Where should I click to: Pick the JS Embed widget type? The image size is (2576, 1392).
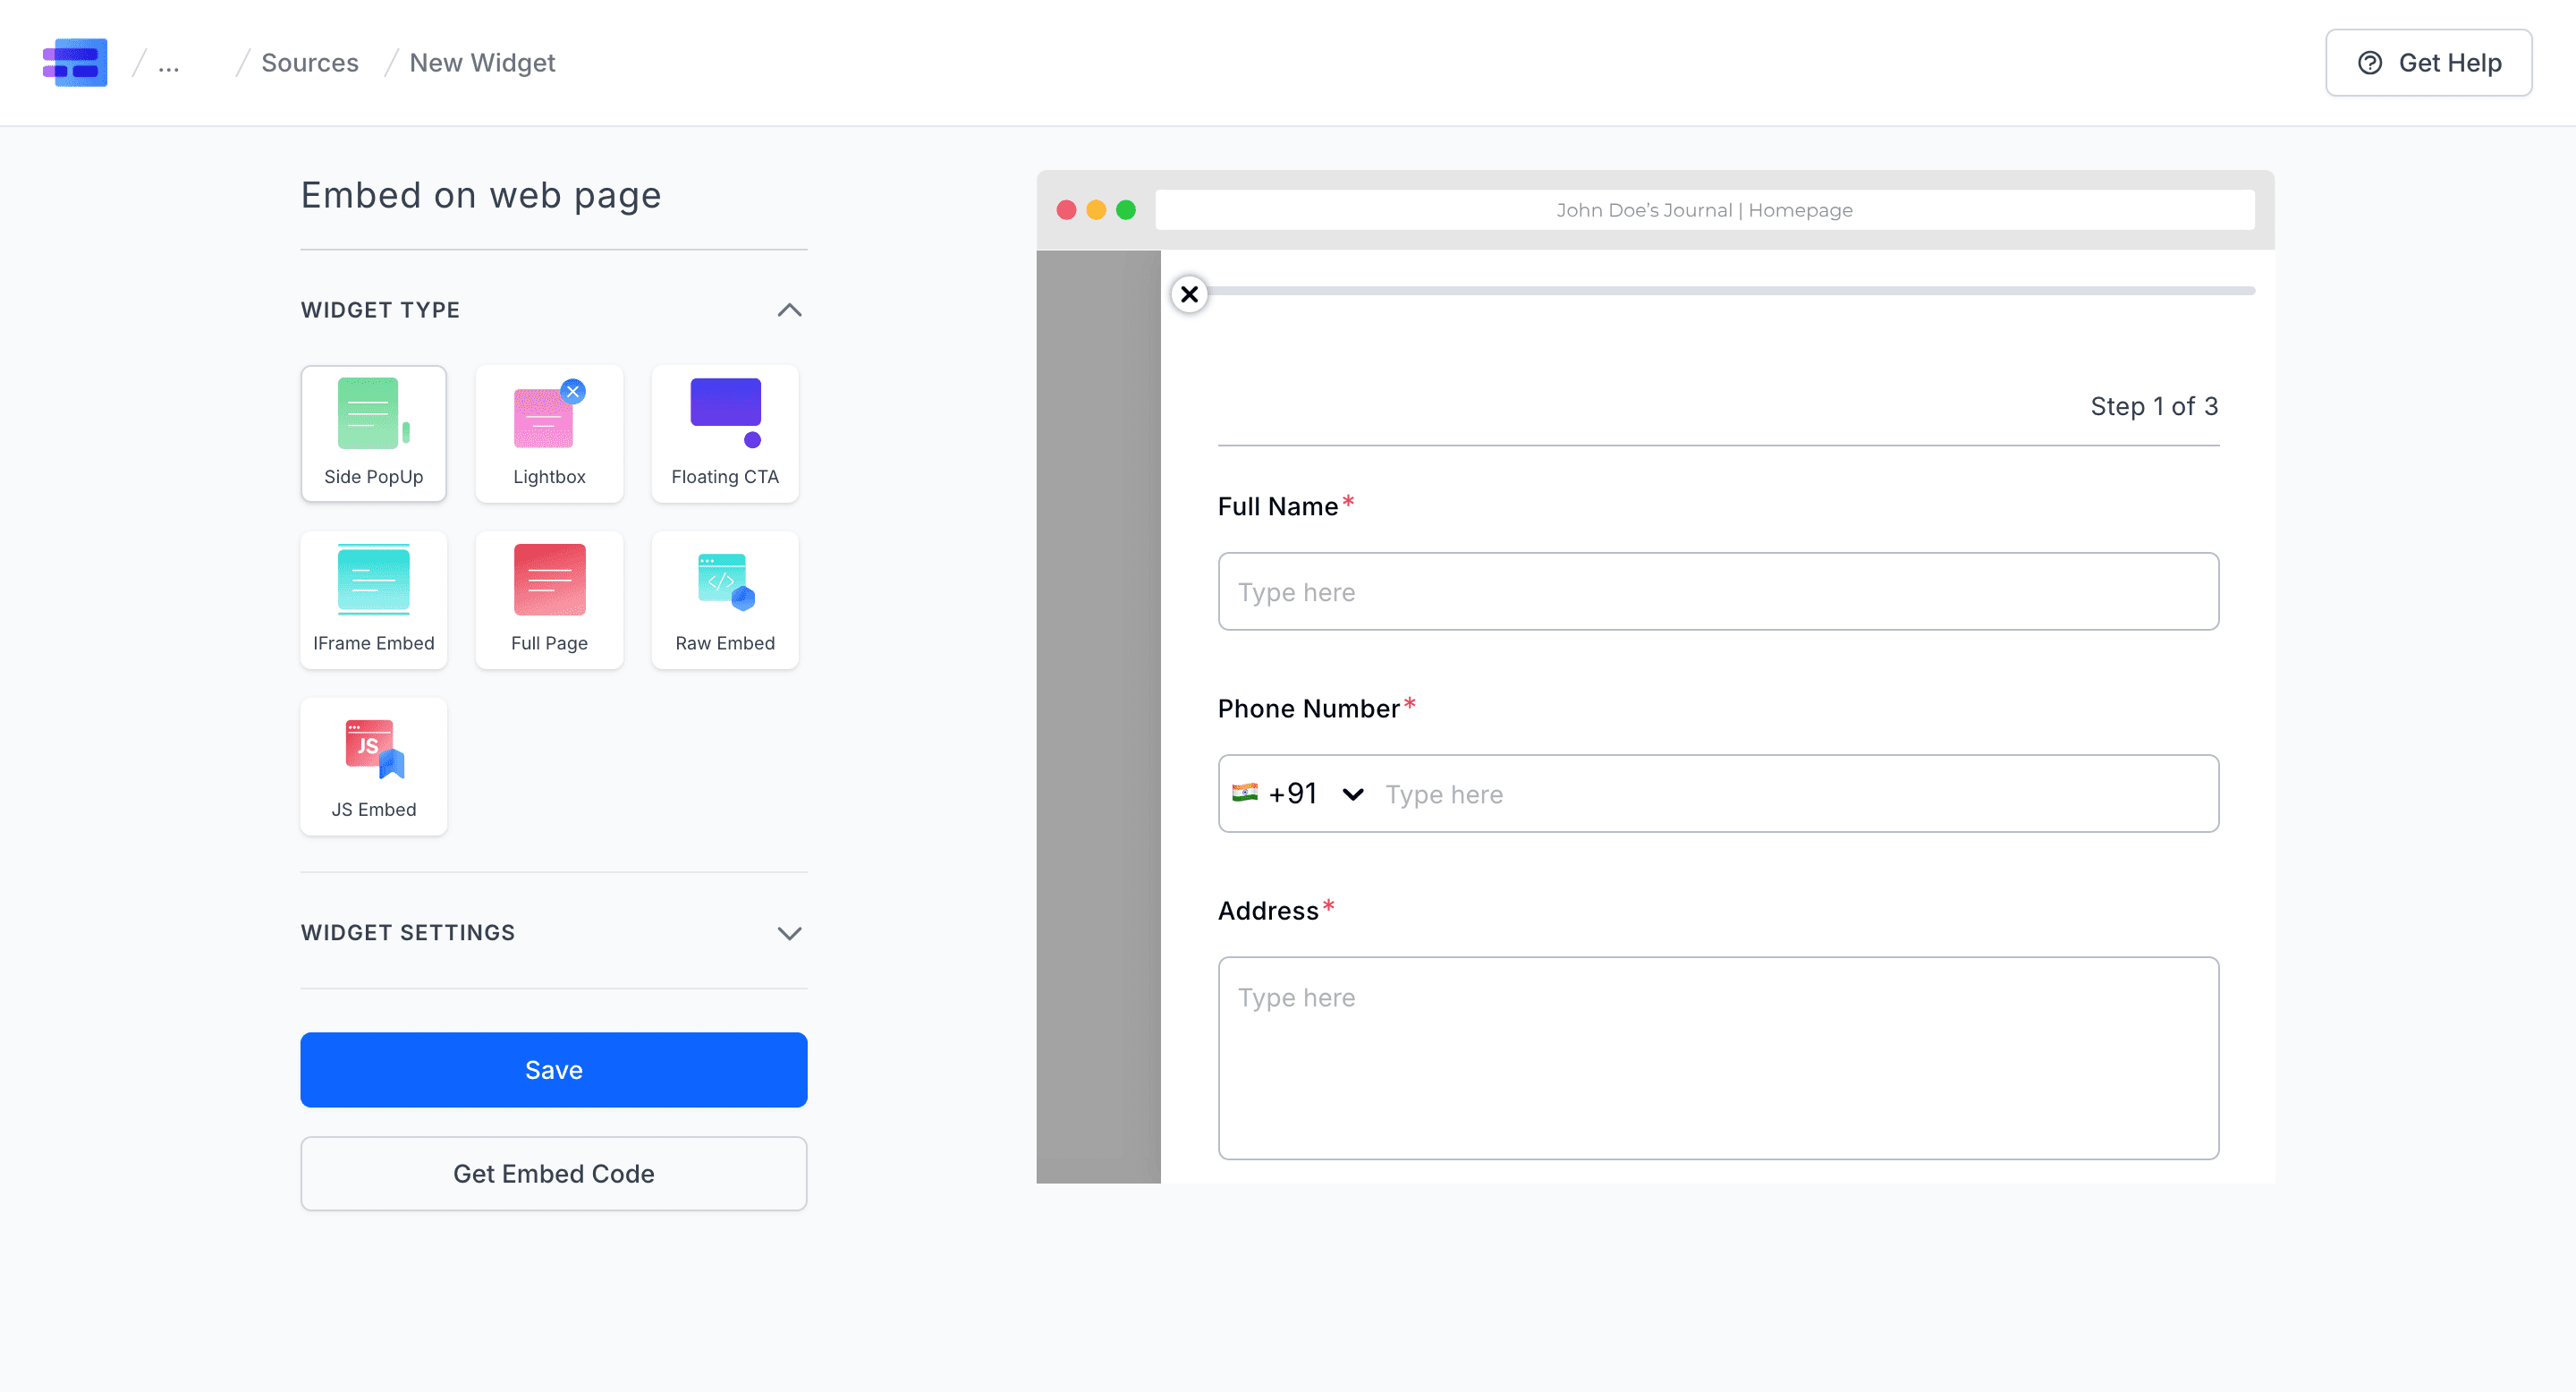pyautogui.click(x=373, y=766)
